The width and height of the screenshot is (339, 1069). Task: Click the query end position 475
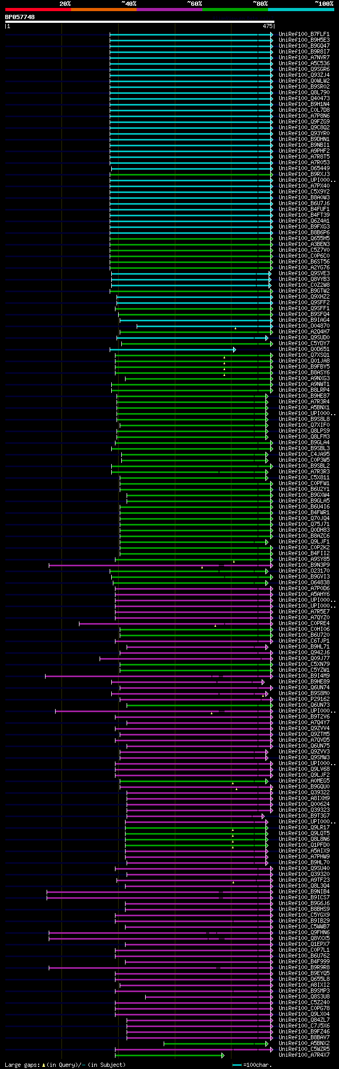267,26
